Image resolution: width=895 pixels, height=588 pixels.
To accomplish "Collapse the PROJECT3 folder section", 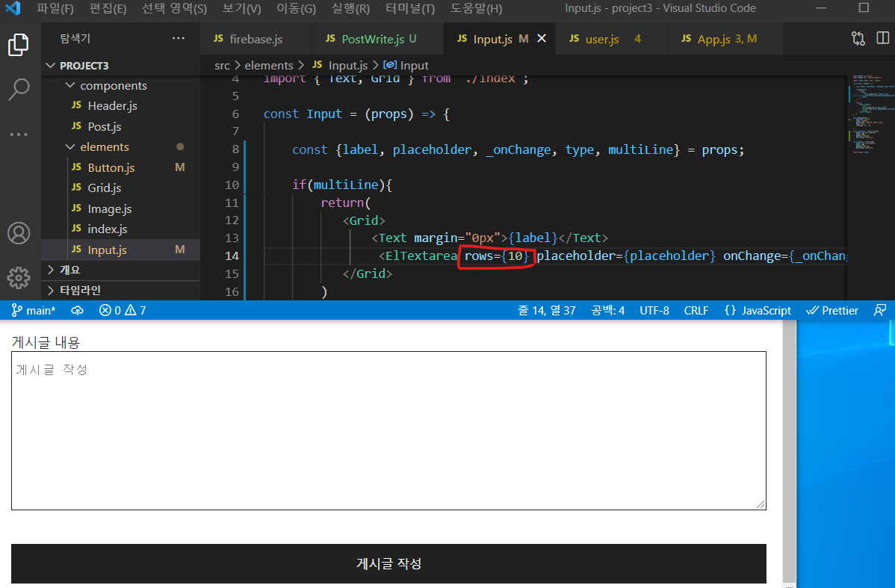I will (x=120, y=66).
